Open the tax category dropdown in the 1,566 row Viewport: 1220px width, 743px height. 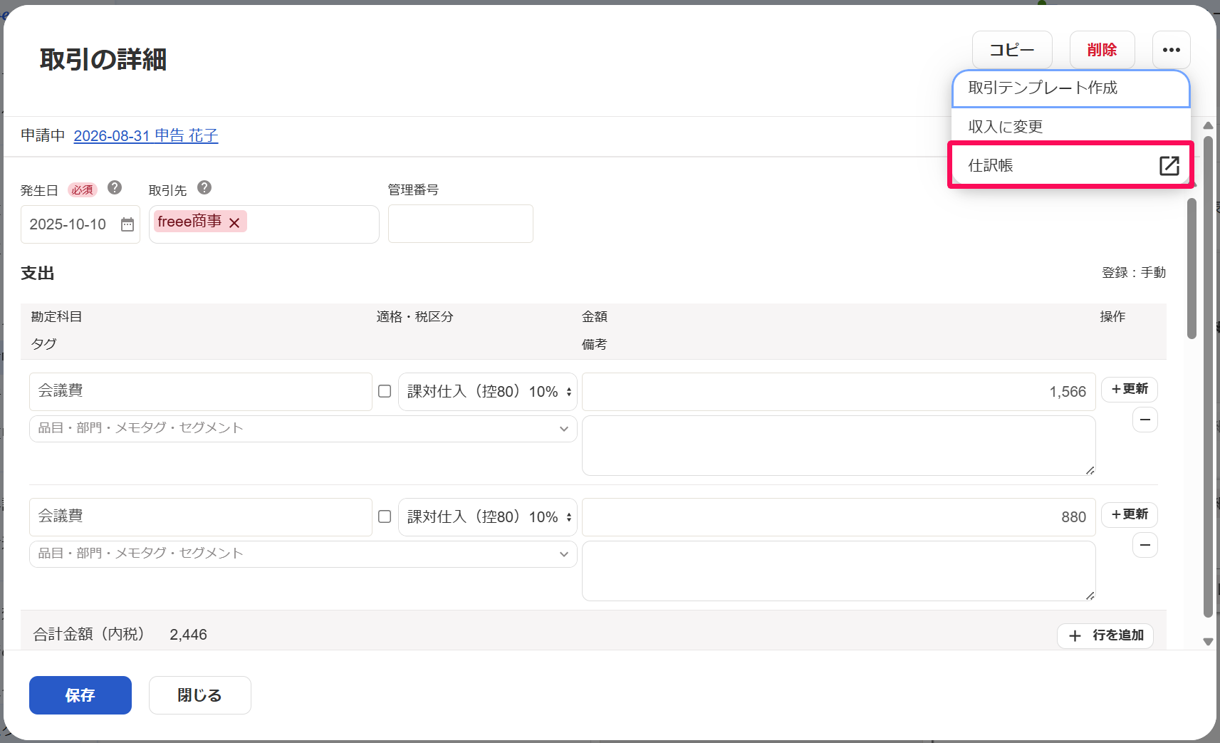pos(488,392)
